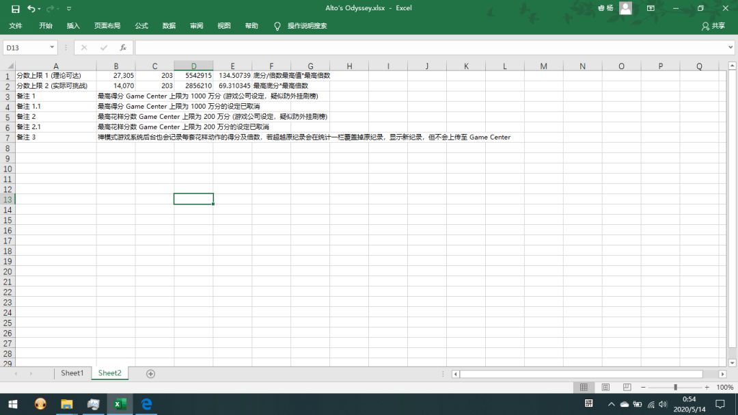The image size is (738, 415).
Task: Click the Name Box showing D13
Action: pyautogui.click(x=25, y=48)
